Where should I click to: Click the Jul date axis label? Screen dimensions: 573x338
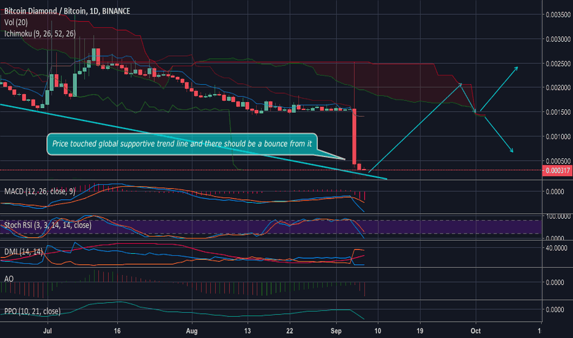click(47, 331)
